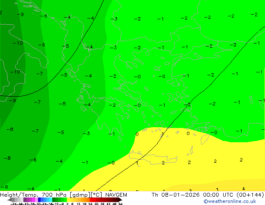Click the Crete island outline
Viewport: 265px width, 205px height.
153,157
